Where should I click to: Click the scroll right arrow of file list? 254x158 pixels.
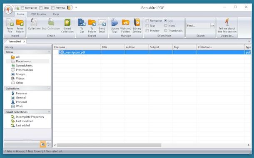[249, 145]
